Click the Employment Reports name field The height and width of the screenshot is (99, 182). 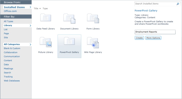(155, 32)
